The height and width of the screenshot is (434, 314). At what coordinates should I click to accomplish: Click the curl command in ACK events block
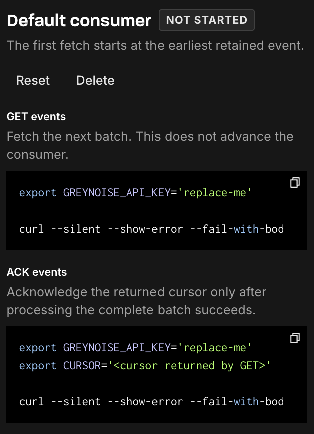click(151, 401)
